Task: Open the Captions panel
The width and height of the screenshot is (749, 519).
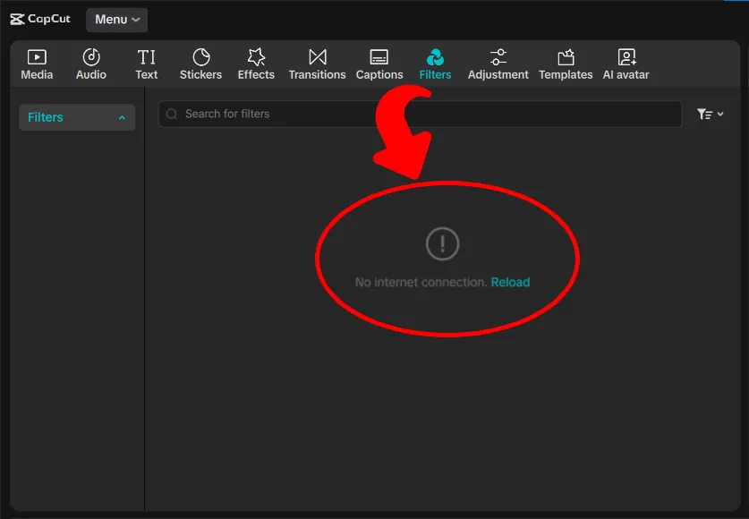Action: [x=379, y=64]
